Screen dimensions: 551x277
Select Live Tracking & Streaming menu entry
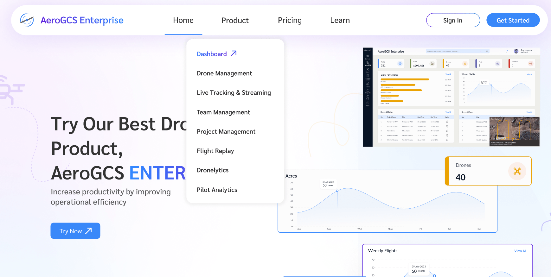click(234, 93)
